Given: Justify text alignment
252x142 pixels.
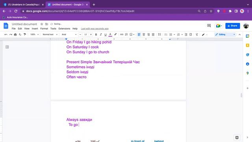Looking at the screenshot, I should pos(153,34).
